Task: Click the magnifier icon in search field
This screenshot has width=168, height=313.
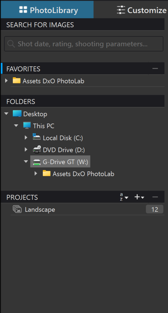Action: pyautogui.click(x=11, y=44)
